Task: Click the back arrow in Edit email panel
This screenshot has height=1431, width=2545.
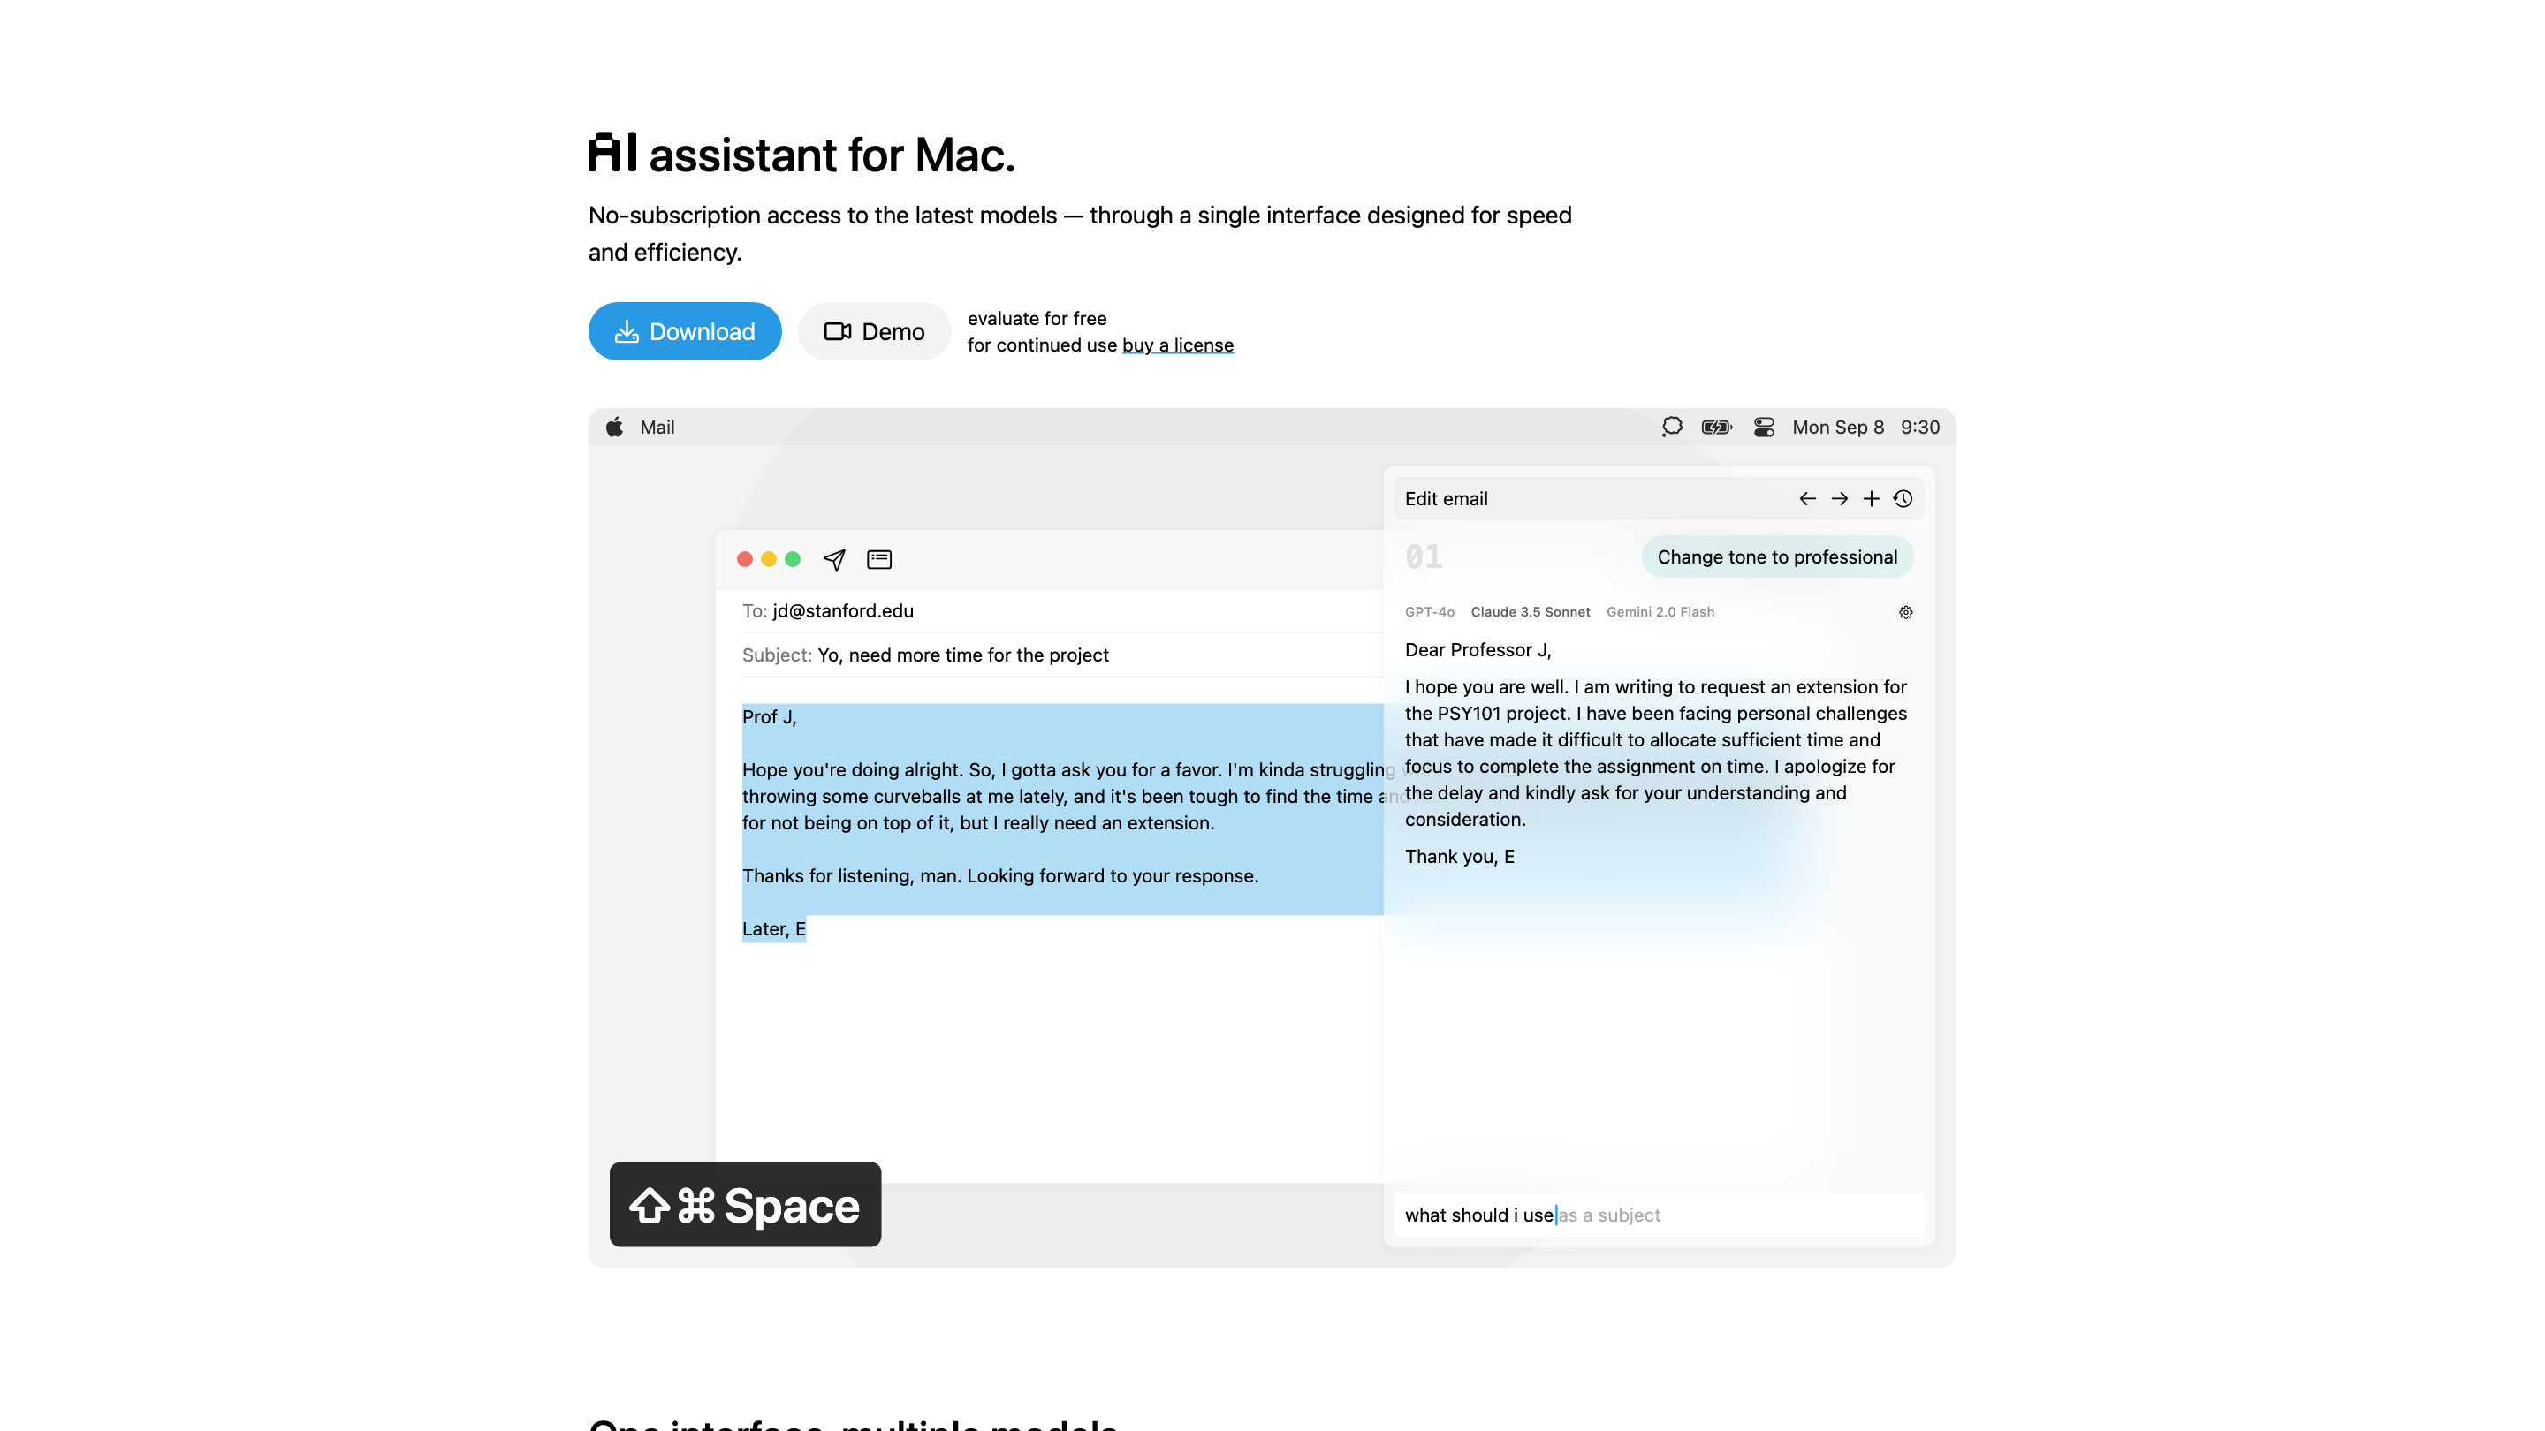Action: click(x=1807, y=499)
